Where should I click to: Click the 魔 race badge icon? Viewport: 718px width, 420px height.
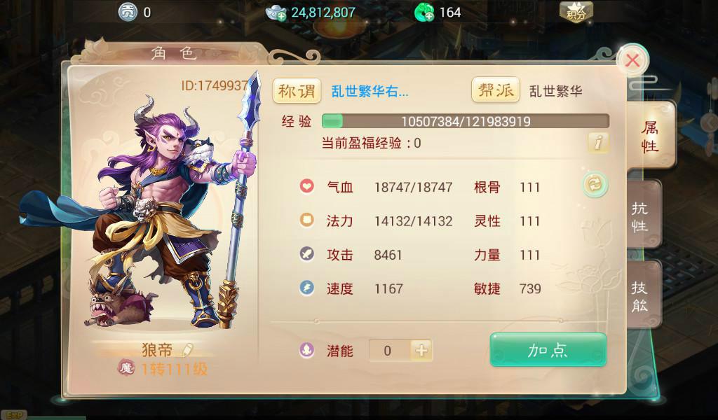click(126, 367)
